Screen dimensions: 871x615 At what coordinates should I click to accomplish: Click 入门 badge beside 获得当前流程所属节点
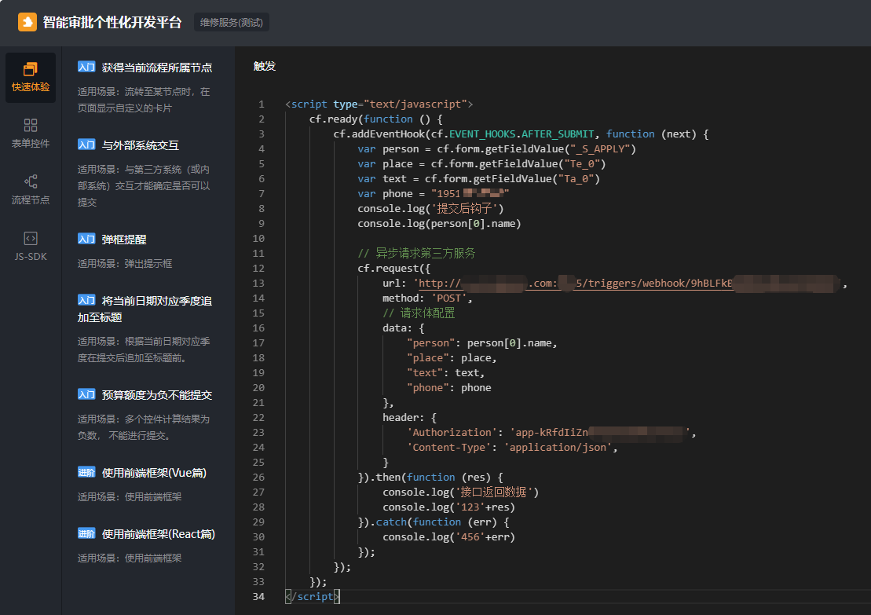point(86,68)
